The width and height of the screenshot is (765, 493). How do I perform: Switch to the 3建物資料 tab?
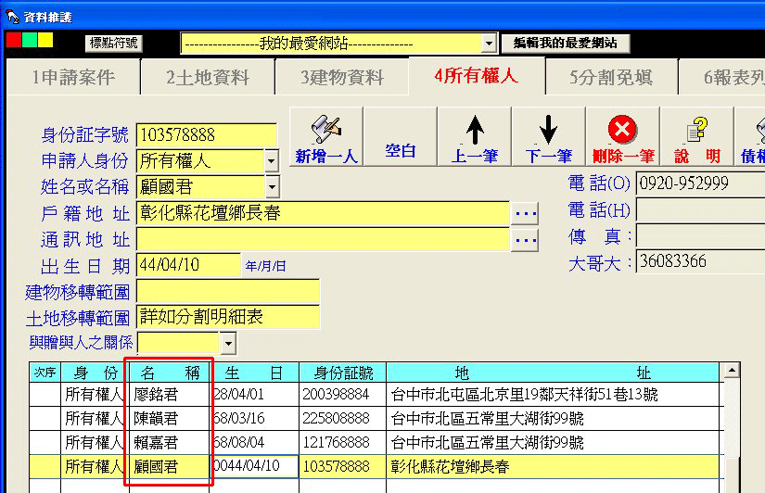[342, 78]
